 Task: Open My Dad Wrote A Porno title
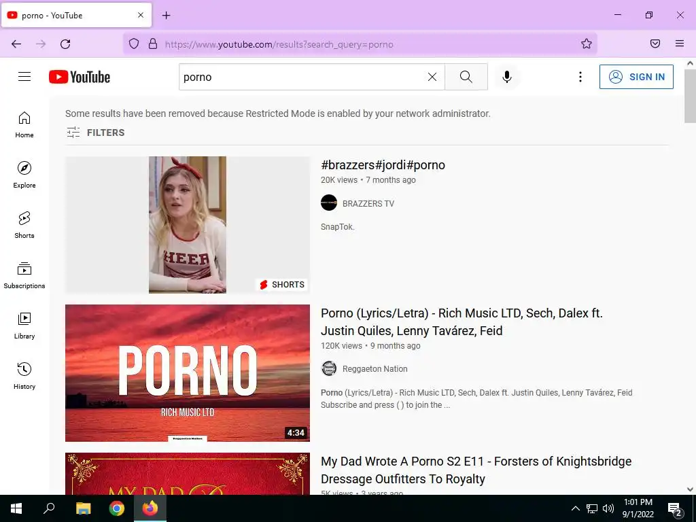tap(476, 470)
